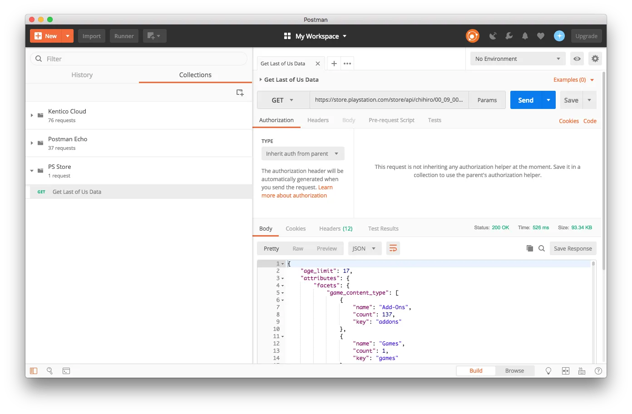The width and height of the screenshot is (632, 414).
Task: Open the interceptor satellite icon
Action: click(x=493, y=36)
